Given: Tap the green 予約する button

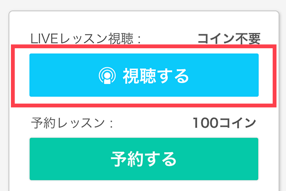Looking at the screenshot, I should [x=144, y=159].
